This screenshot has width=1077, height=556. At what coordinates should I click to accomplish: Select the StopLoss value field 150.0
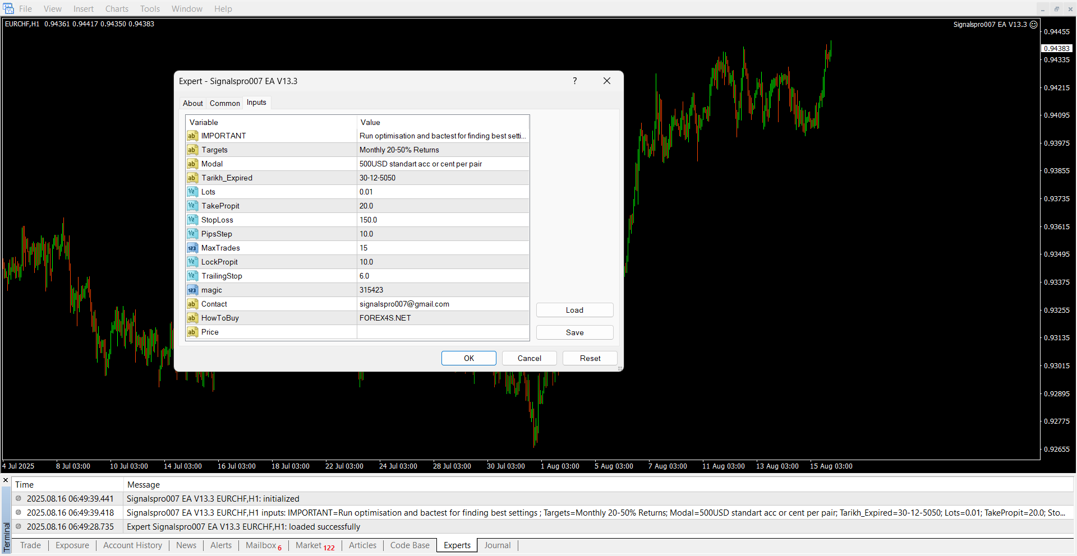[x=442, y=220]
